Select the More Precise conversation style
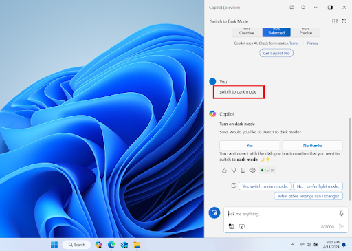The width and height of the screenshot is (352, 251). (x=306, y=32)
